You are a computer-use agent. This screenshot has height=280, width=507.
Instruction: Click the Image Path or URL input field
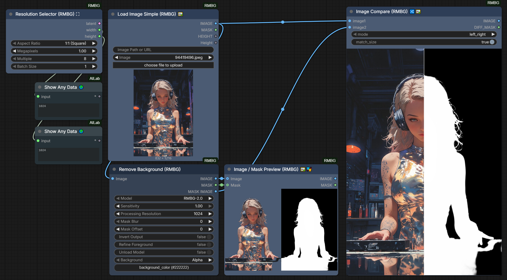coord(163,50)
